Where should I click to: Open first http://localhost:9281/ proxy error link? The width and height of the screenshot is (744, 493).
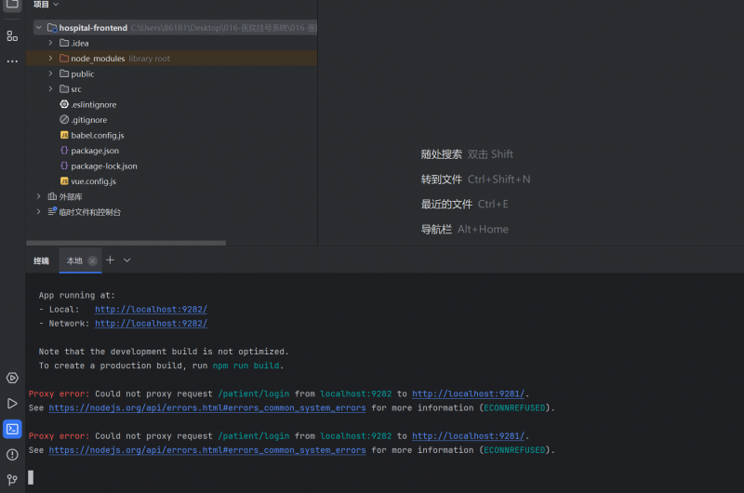coord(469,393)
